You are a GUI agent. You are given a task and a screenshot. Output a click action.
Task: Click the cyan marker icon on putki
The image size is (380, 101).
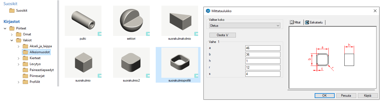pyautogui.click(x=99, y=34)
